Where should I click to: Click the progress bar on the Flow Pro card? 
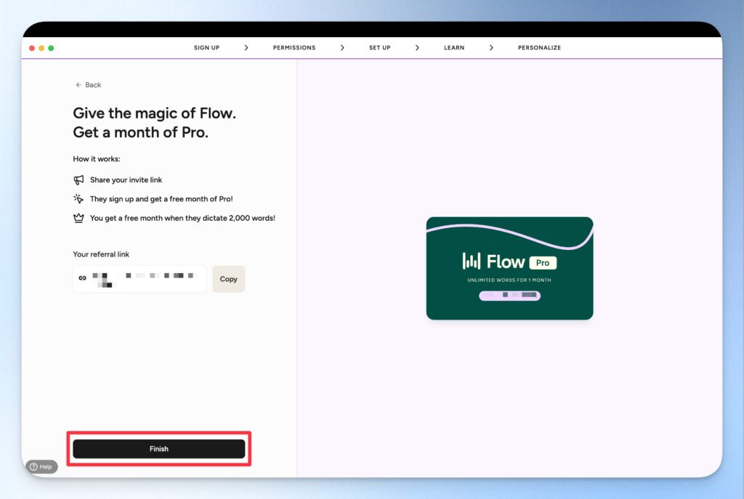pyautogui.click(x=509, y=296)
